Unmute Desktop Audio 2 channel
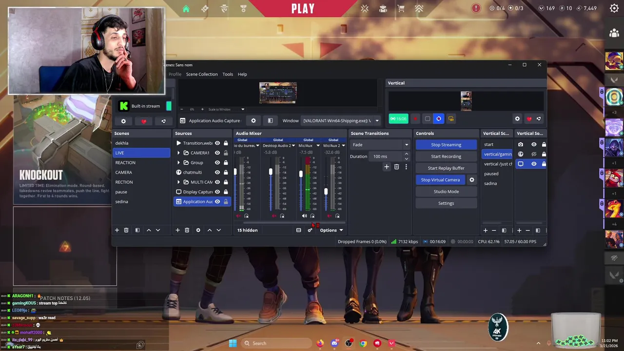This screenshot has height=351, width=624. tap(274, 216)
